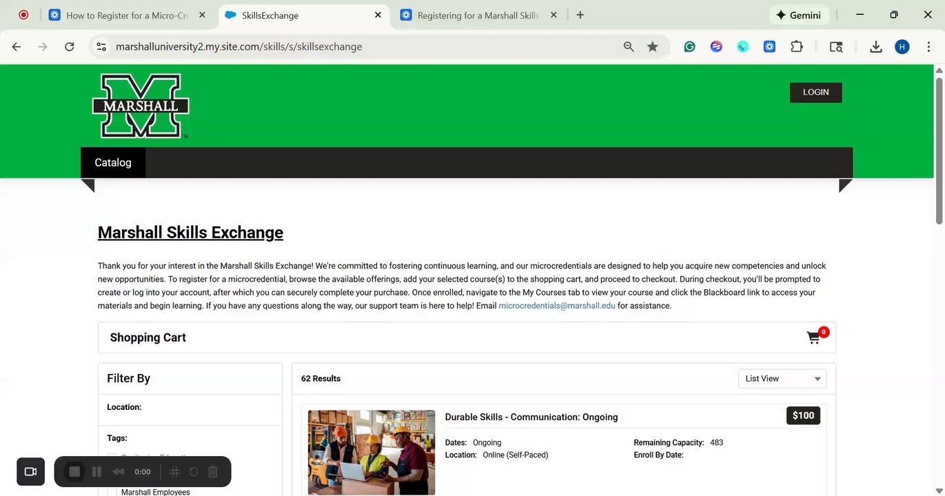
Task: Toggle the camera in the recorder bar
Action: click(30, 472)
